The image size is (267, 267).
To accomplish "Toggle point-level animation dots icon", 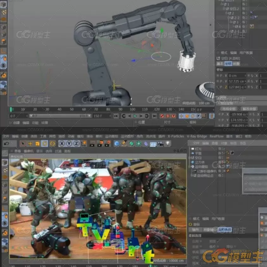I will [x=204, y=116].
